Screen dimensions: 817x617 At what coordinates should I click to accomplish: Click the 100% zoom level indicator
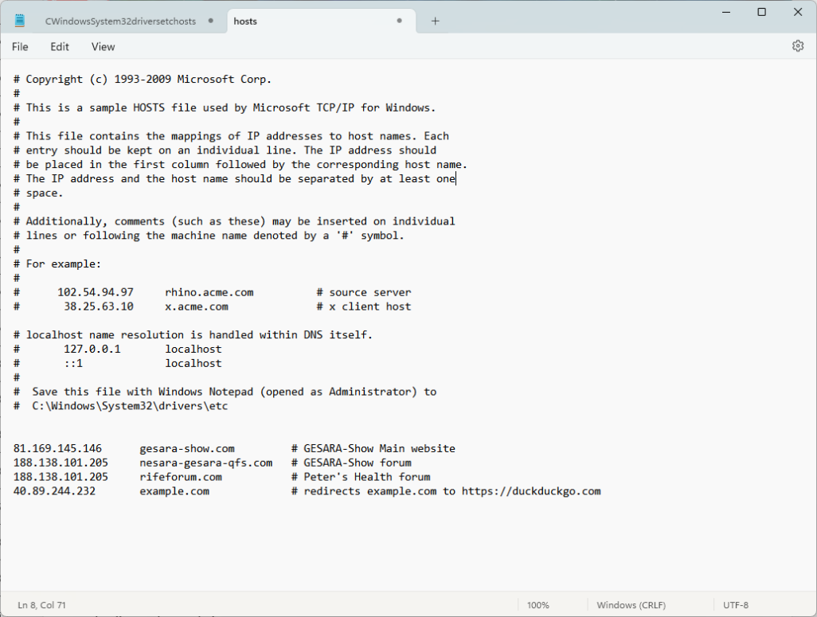tap(538, 605)
